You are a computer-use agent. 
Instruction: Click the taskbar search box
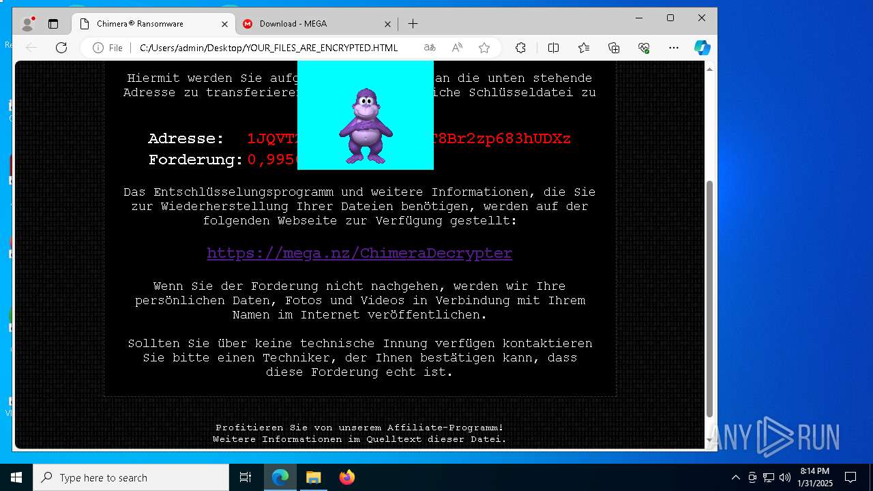point(131,477)
